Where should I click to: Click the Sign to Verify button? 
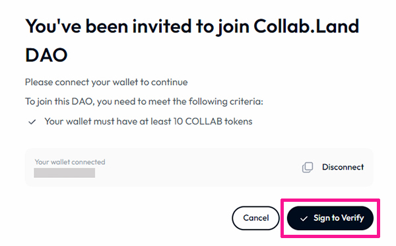tap(330, 218)
